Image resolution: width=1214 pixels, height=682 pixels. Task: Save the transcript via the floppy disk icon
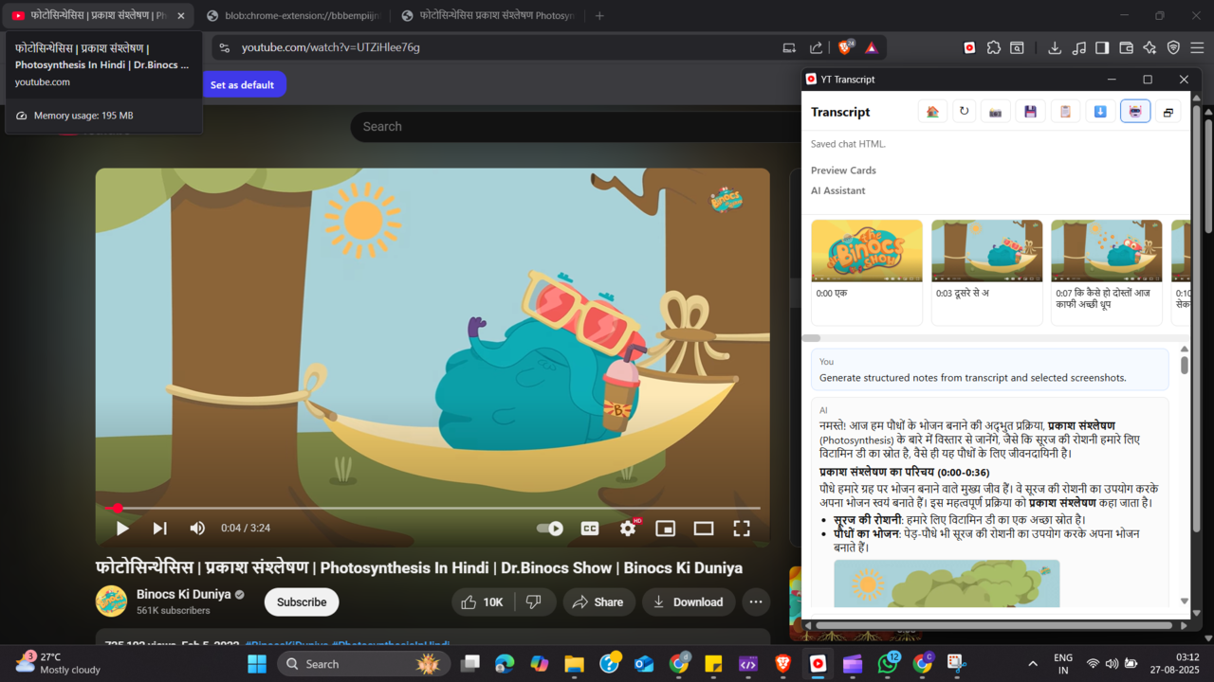(x=1030, y=111)
